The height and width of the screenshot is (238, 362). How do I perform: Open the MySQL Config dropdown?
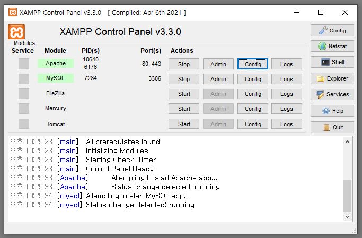pyautogui.click(x=253, y=79)
